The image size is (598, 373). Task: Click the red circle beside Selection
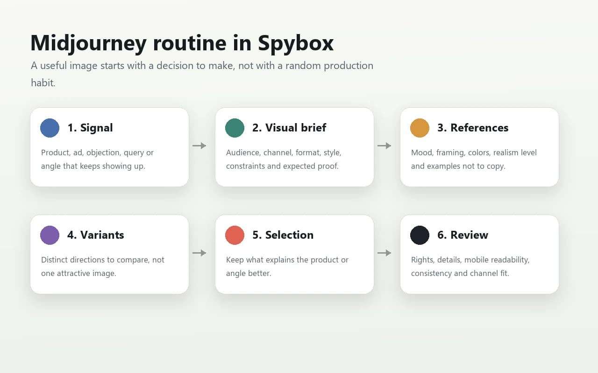point(235,235)
